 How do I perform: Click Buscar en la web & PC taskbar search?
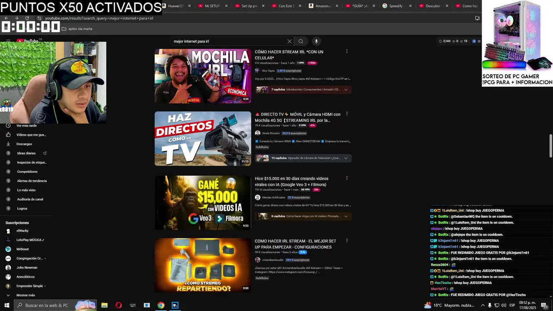coord(54,305)
